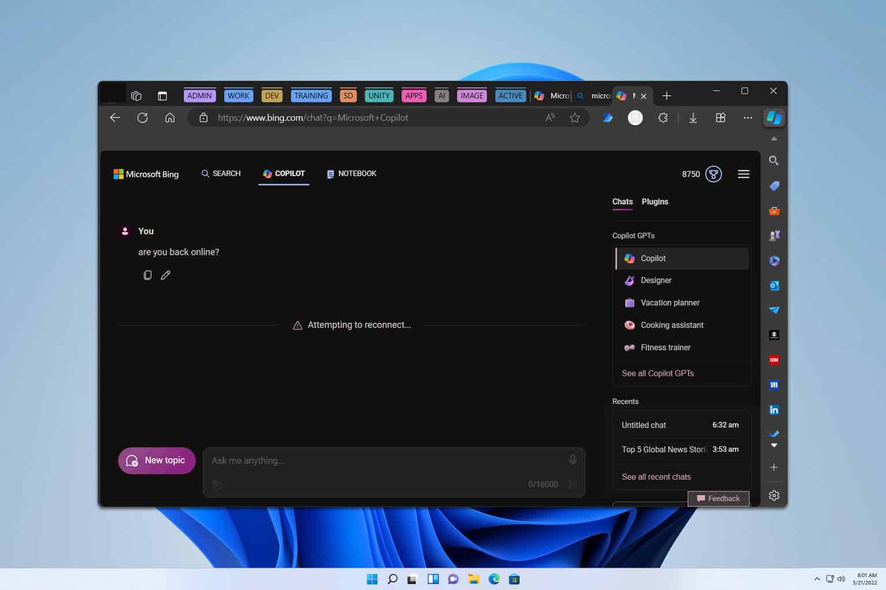Screen dimensions: 886x590
Task: Open the Microsoft Bing logo link
Action: [x=146, y=174]
